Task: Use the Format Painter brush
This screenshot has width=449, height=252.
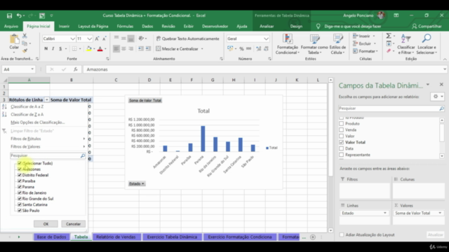Action: (x=25, y=50)
